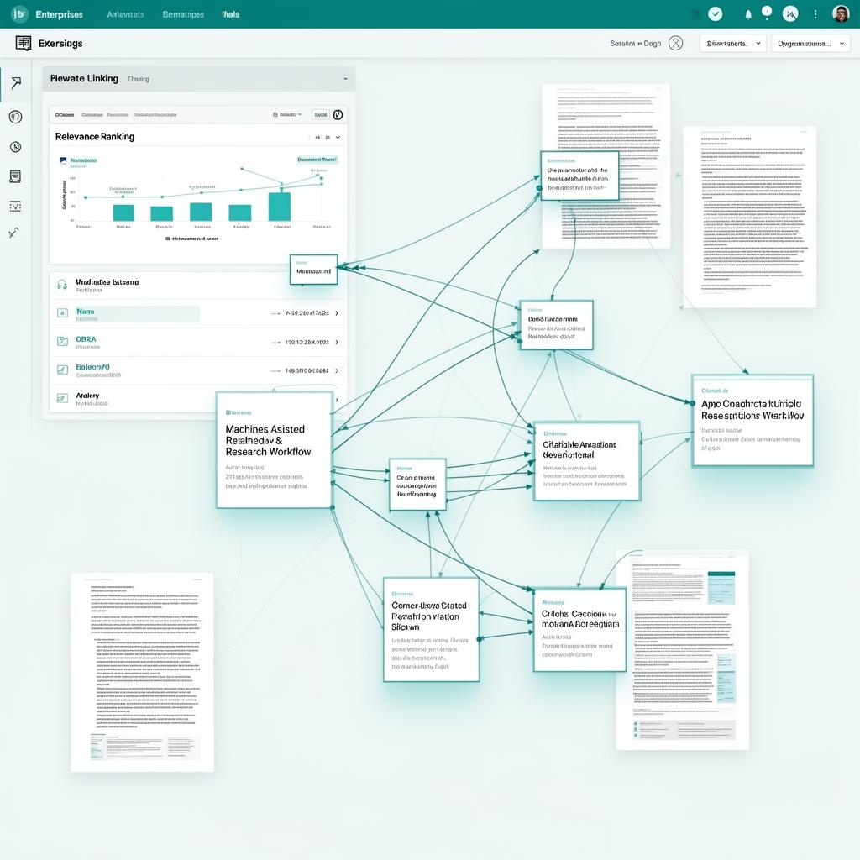Click the circular power icon in panel toolbar
Screen dimensions: 860x860
tap(338, 114)
